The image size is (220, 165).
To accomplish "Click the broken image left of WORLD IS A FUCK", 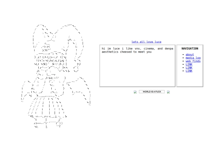I will 135,92.
